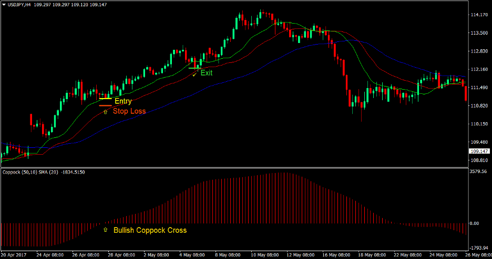Click the 114.170 price scale value
Image resolution: width=492 pixels, height=259 pixels.
pyautogui.click(x=478, y=15)
